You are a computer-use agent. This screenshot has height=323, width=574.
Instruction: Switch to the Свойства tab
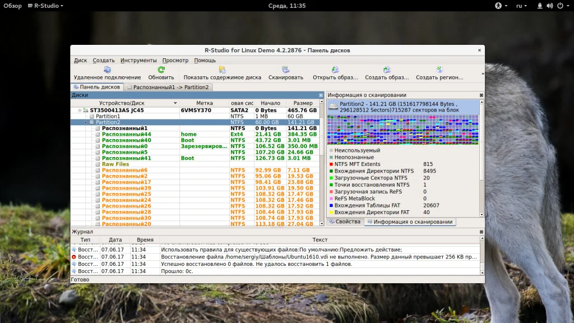coord(344,222)
